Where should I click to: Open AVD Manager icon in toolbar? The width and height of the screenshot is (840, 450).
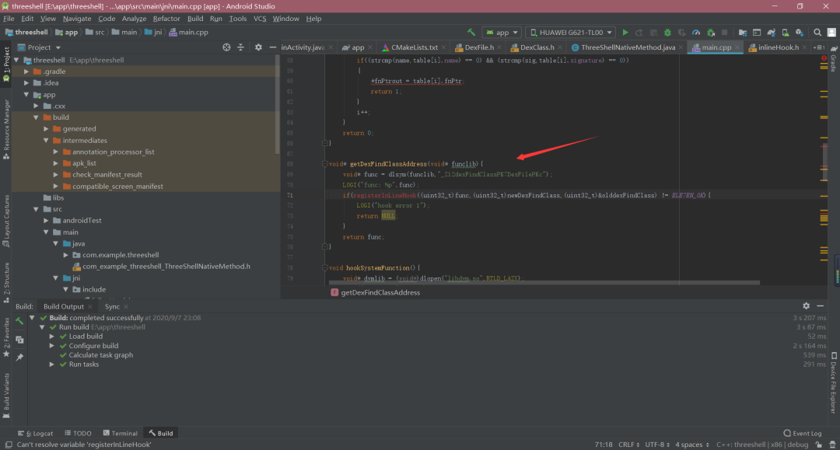click(786, 33)
